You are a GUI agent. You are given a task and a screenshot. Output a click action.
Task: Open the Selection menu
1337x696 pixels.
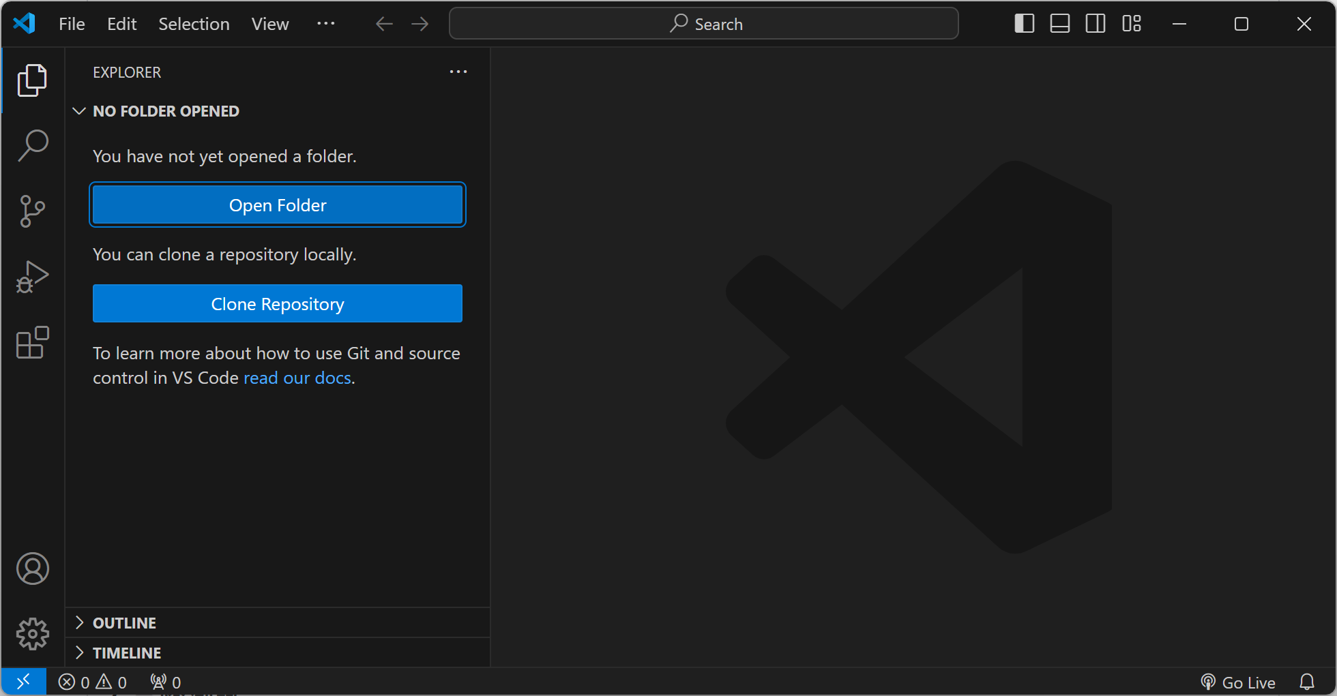[194, 24]
